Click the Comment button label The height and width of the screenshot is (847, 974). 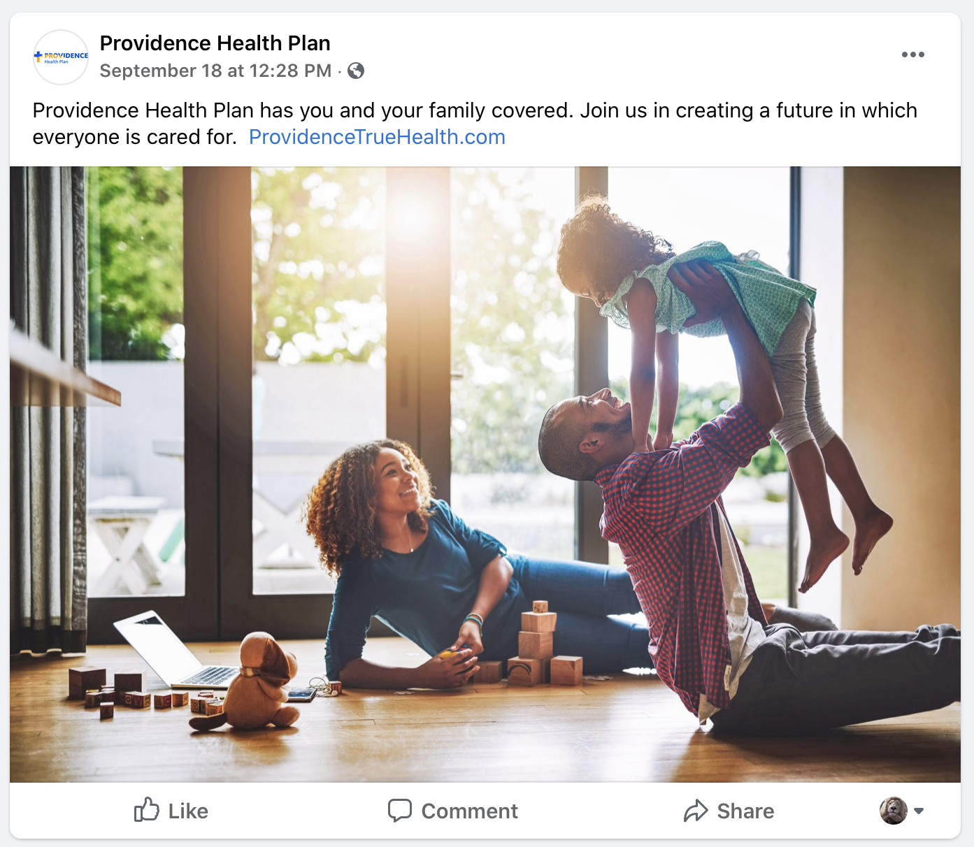(x=469, y=811)
